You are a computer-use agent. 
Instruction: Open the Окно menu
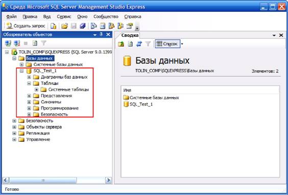tap(82, 16)
